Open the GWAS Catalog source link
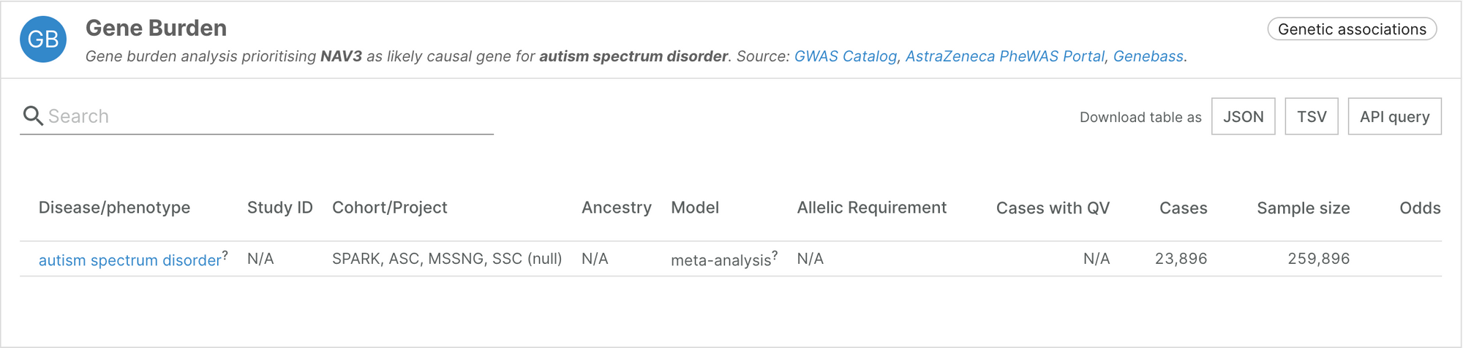1463x348 pixels. pyautogui.click(x=846, y=56)
